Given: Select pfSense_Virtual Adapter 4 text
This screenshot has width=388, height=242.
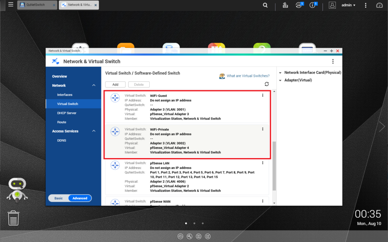Looking at the screenshot, I should (169, 148).
